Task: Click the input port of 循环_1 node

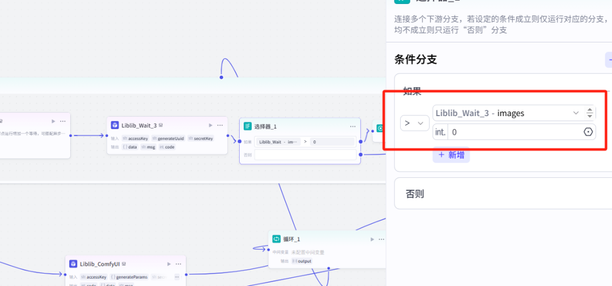Action: (268, 249)
